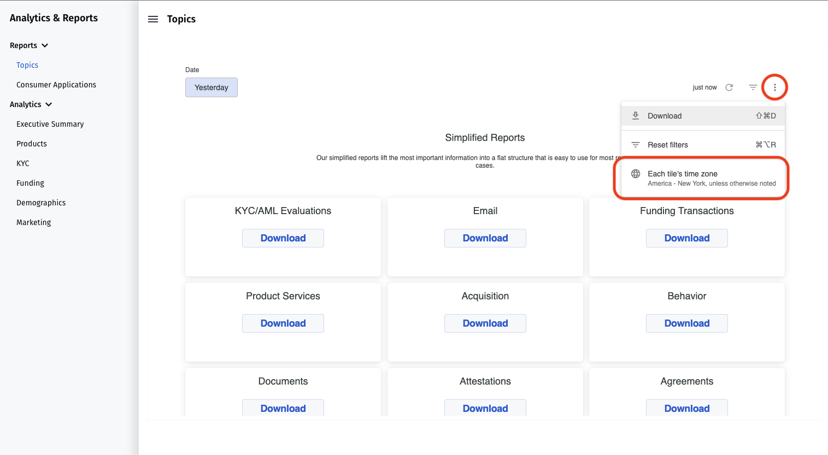Download the KYC/AML Evaluations report
The width and height of the screenshot is (828, 455).
tap(283, 238)
